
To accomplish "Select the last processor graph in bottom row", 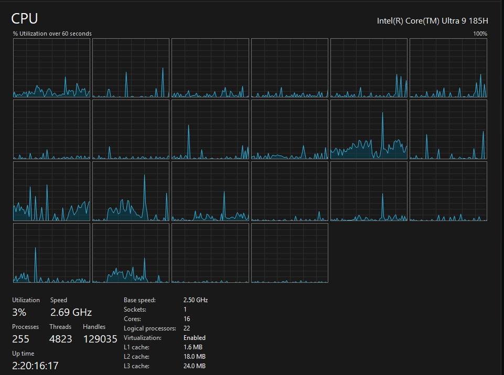I will (x=289, y=253).
